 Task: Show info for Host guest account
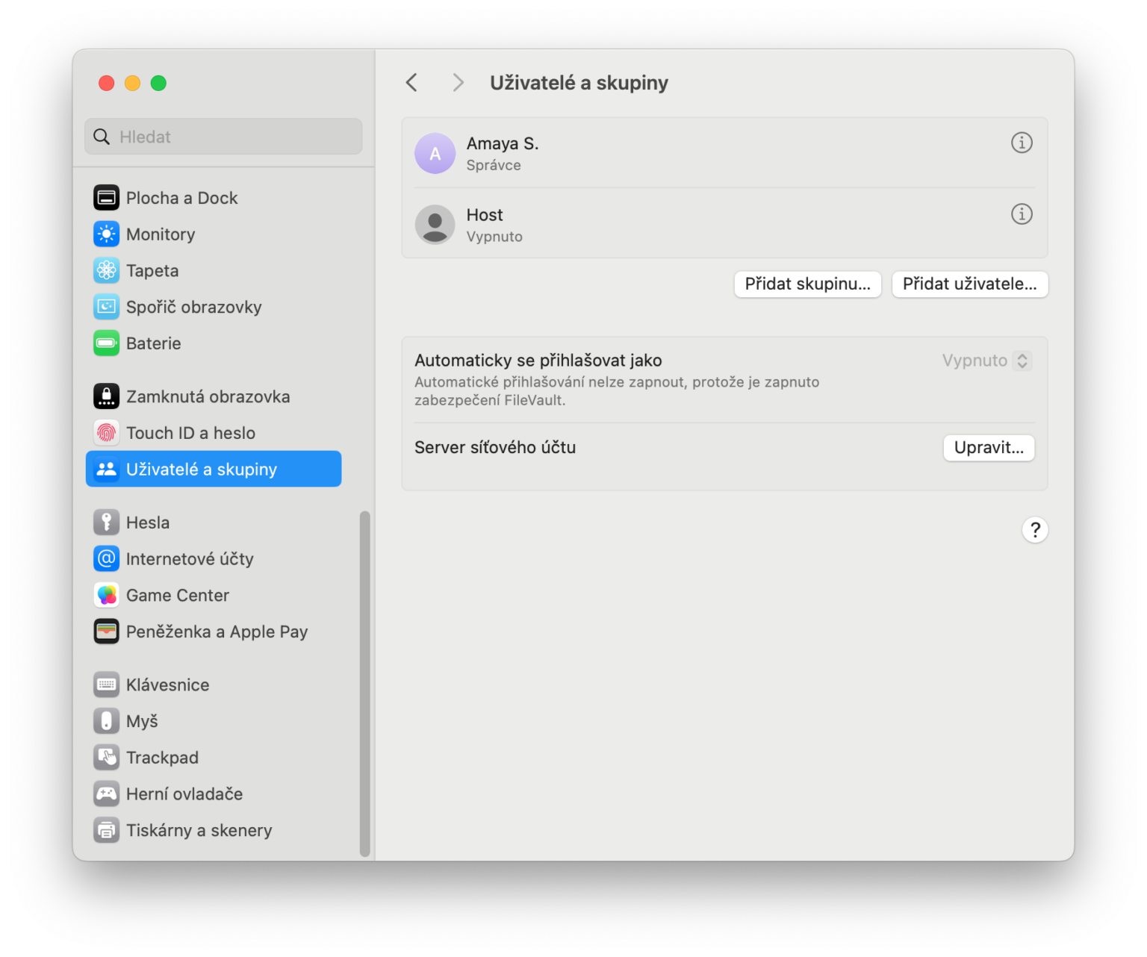(1021, 214)
